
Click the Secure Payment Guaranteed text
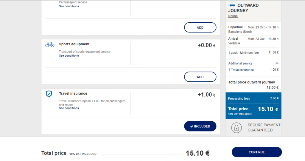(264, 128)
